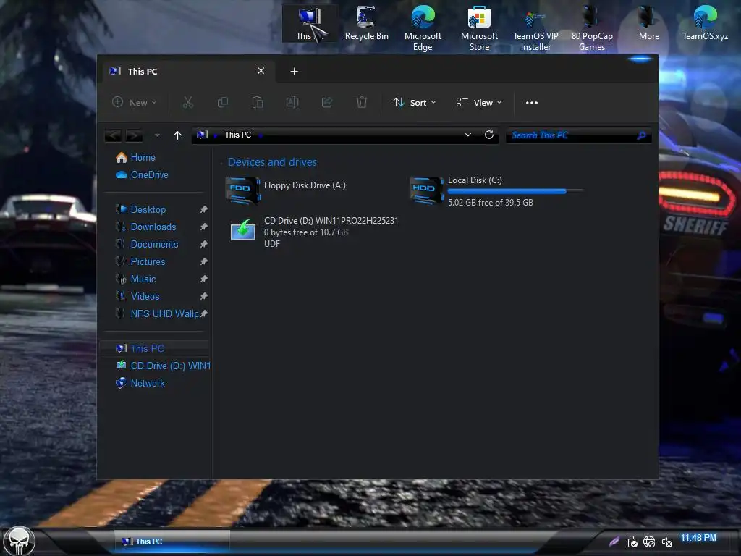This screenshot has width=741, height=556.
Task: Click the feather pen tray icon
Action: pos(614,542)
